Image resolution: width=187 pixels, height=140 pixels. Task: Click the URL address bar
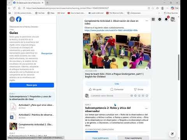click(x=85, y=8)
